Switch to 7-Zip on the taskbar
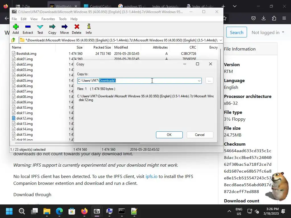This screenshot has height=218, width=291. (97, 211)
